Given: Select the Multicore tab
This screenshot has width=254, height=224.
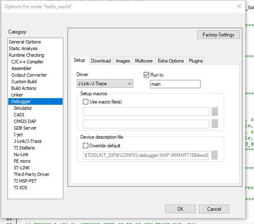Looking at the screenshot, I should coord(144,61).
